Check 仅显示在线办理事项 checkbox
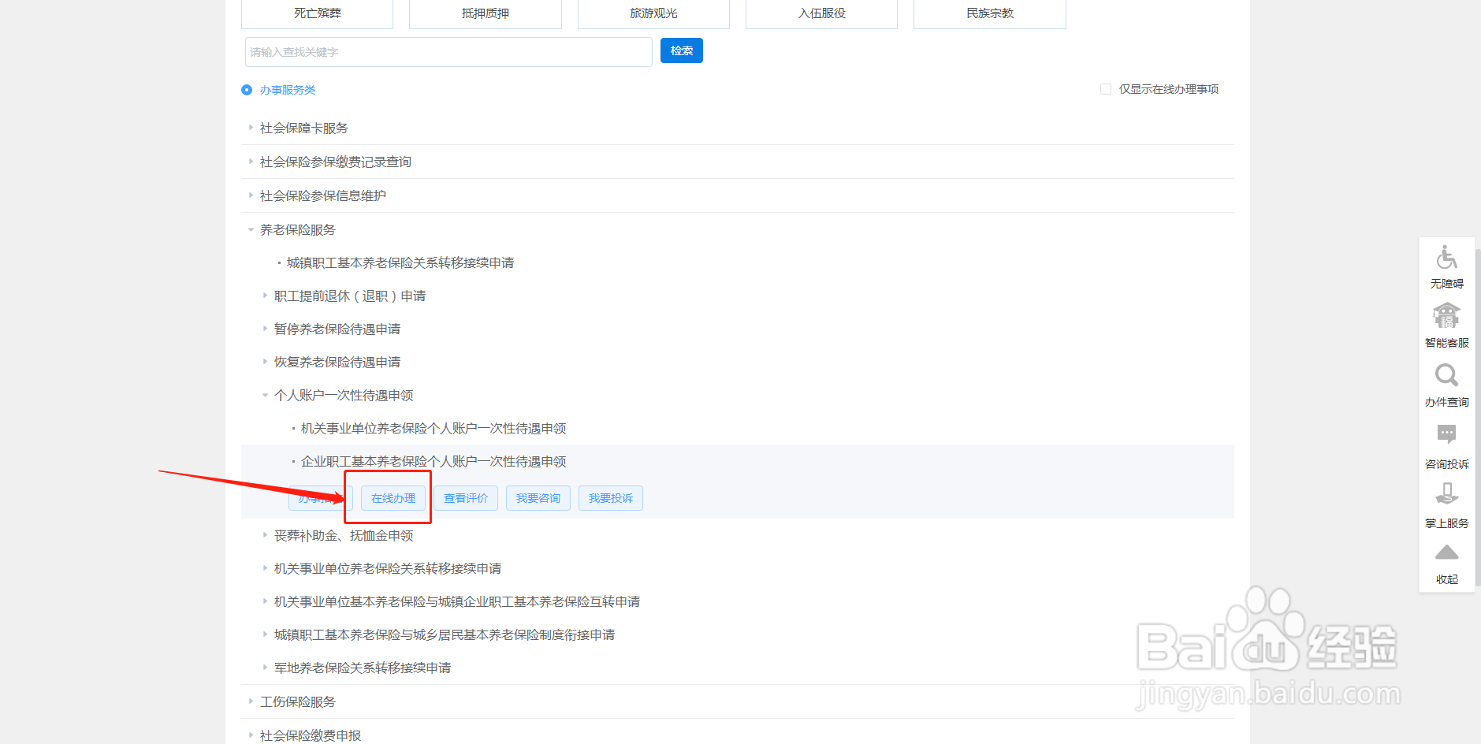 1106,89
